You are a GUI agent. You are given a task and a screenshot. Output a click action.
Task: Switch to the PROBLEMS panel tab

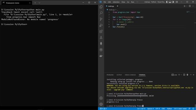click(x=110, y=75)
